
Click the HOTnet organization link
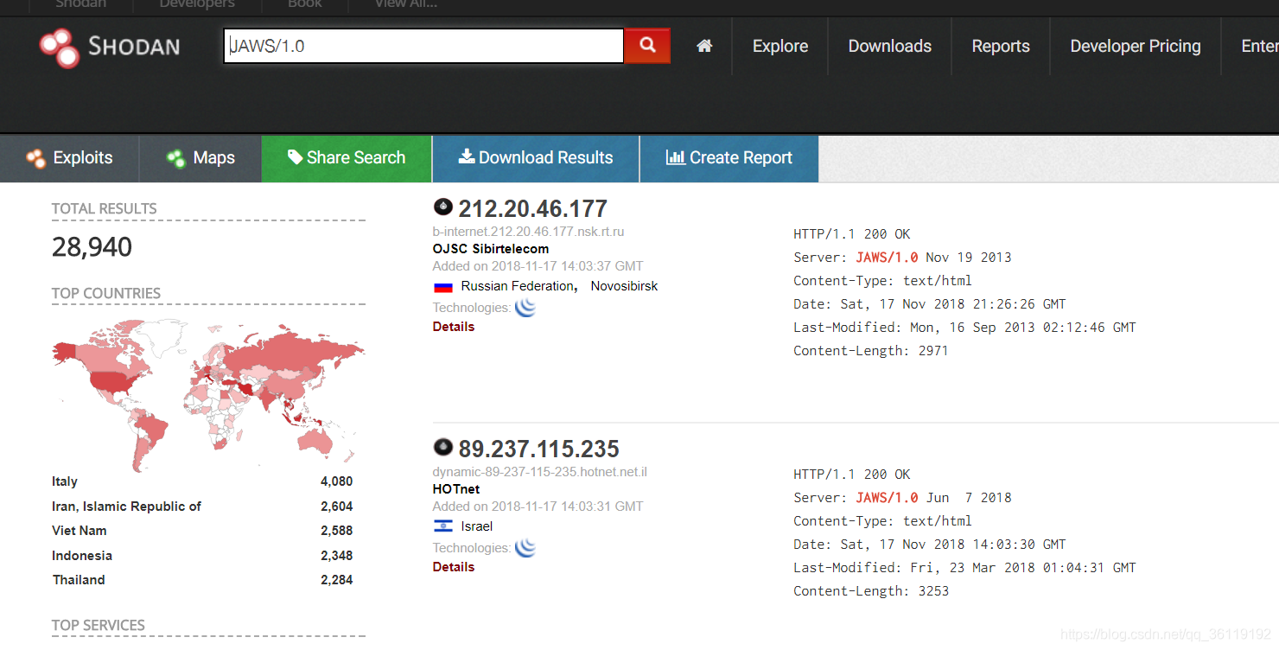click(x=456, y=489)
